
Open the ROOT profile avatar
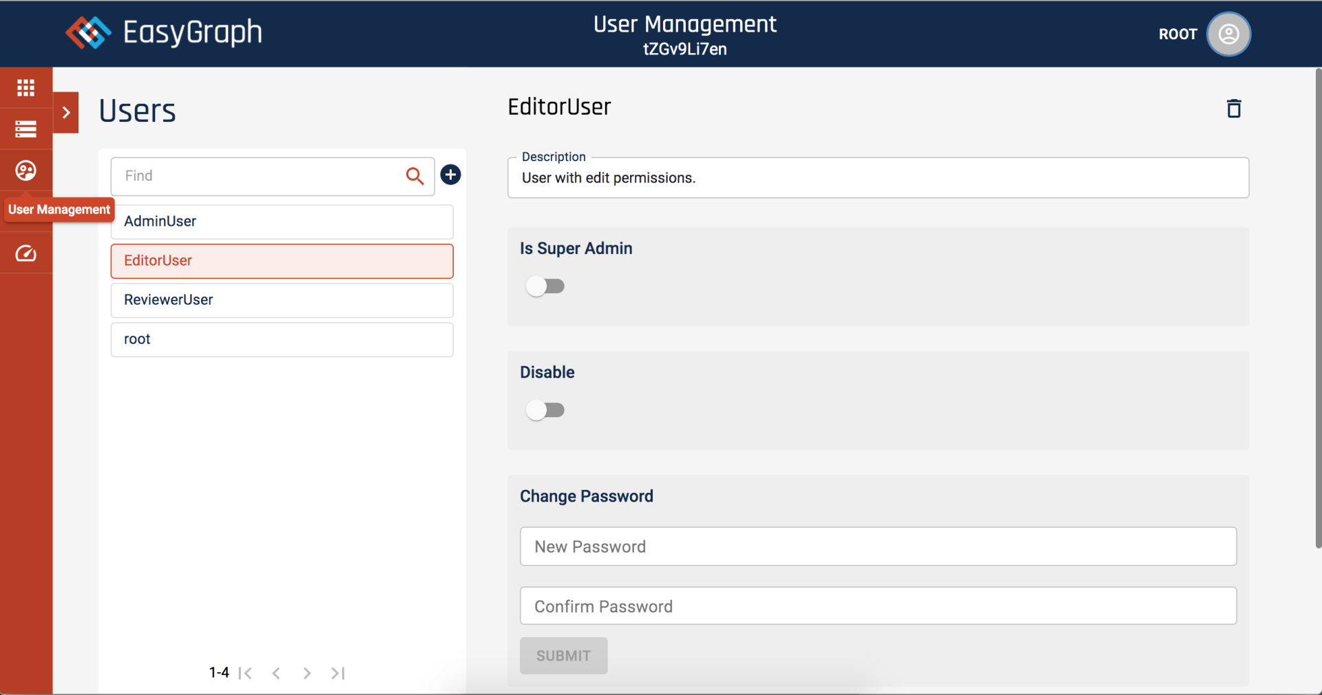tap(1228, 34)
